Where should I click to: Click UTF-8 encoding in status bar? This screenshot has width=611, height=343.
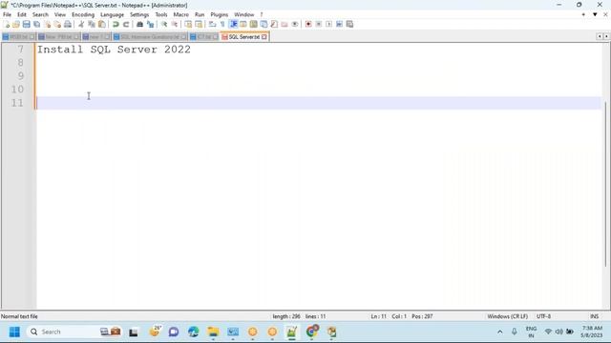click(x=543, y=316)
